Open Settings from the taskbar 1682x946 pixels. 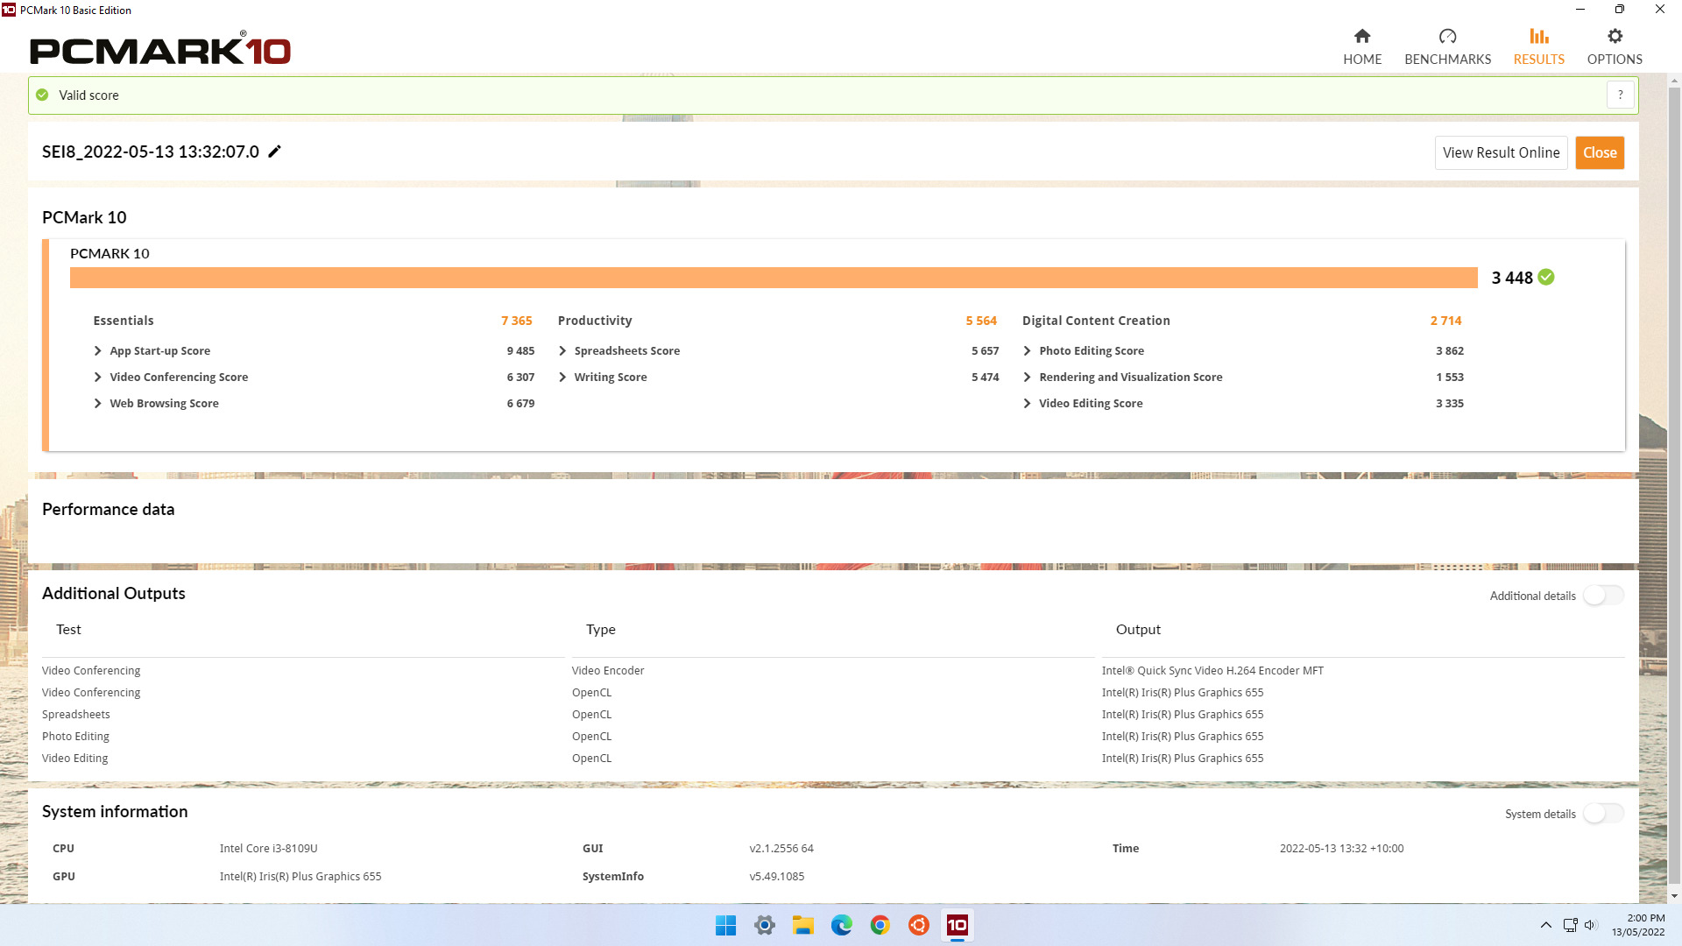tap(764, 925)
